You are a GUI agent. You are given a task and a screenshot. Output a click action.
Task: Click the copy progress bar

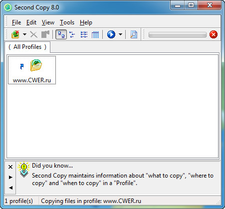pyautogui.click(x=178, y=34)
